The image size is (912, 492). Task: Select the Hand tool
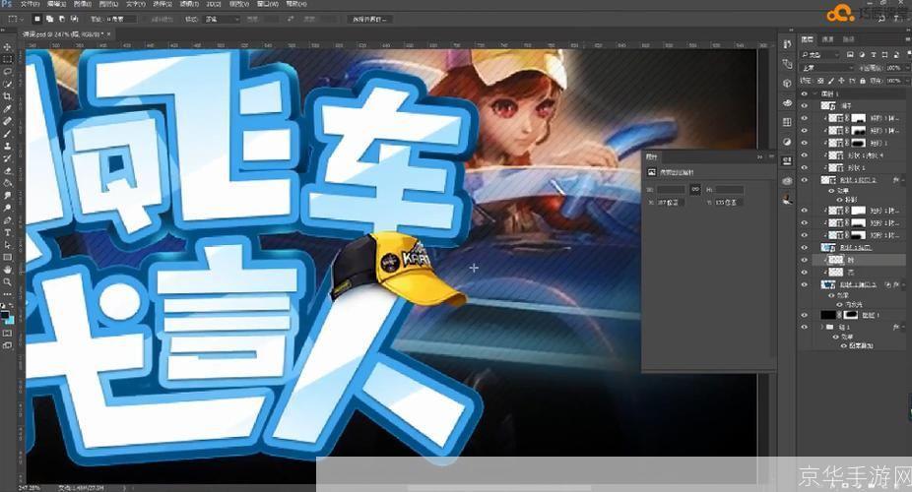(x=8, y=270)
